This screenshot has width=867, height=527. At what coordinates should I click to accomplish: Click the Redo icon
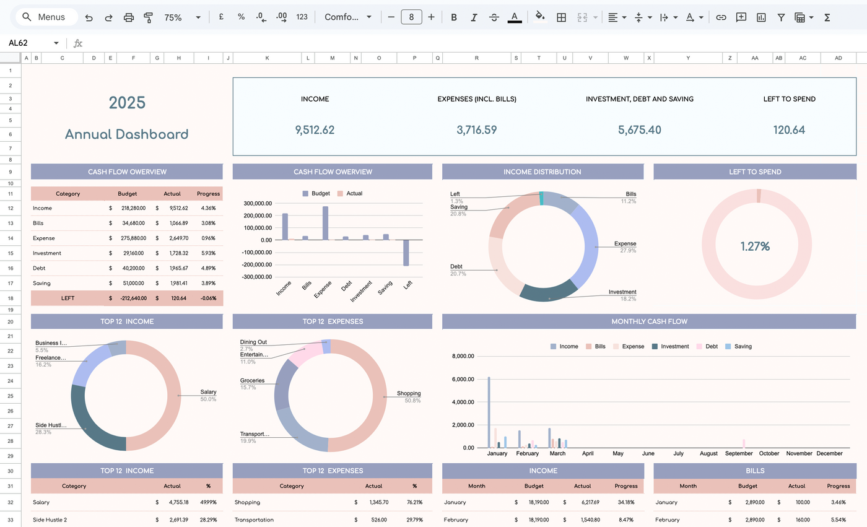tap(108, 17)
